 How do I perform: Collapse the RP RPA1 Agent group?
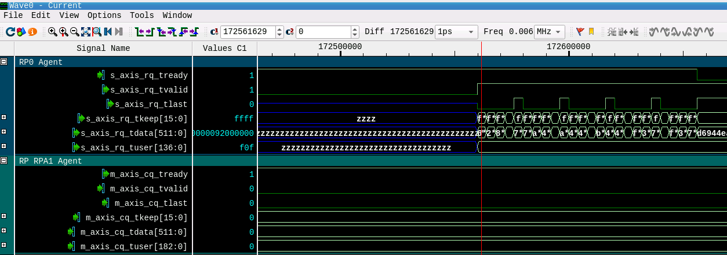4,160
